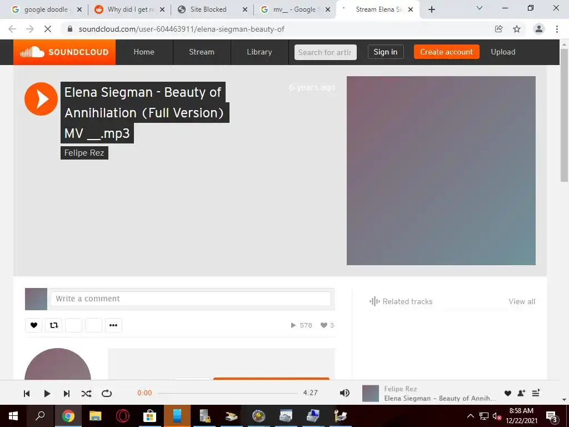Screen dimensions: 569x427
Task: Open the Home nav item
Action: coord(144,52)
